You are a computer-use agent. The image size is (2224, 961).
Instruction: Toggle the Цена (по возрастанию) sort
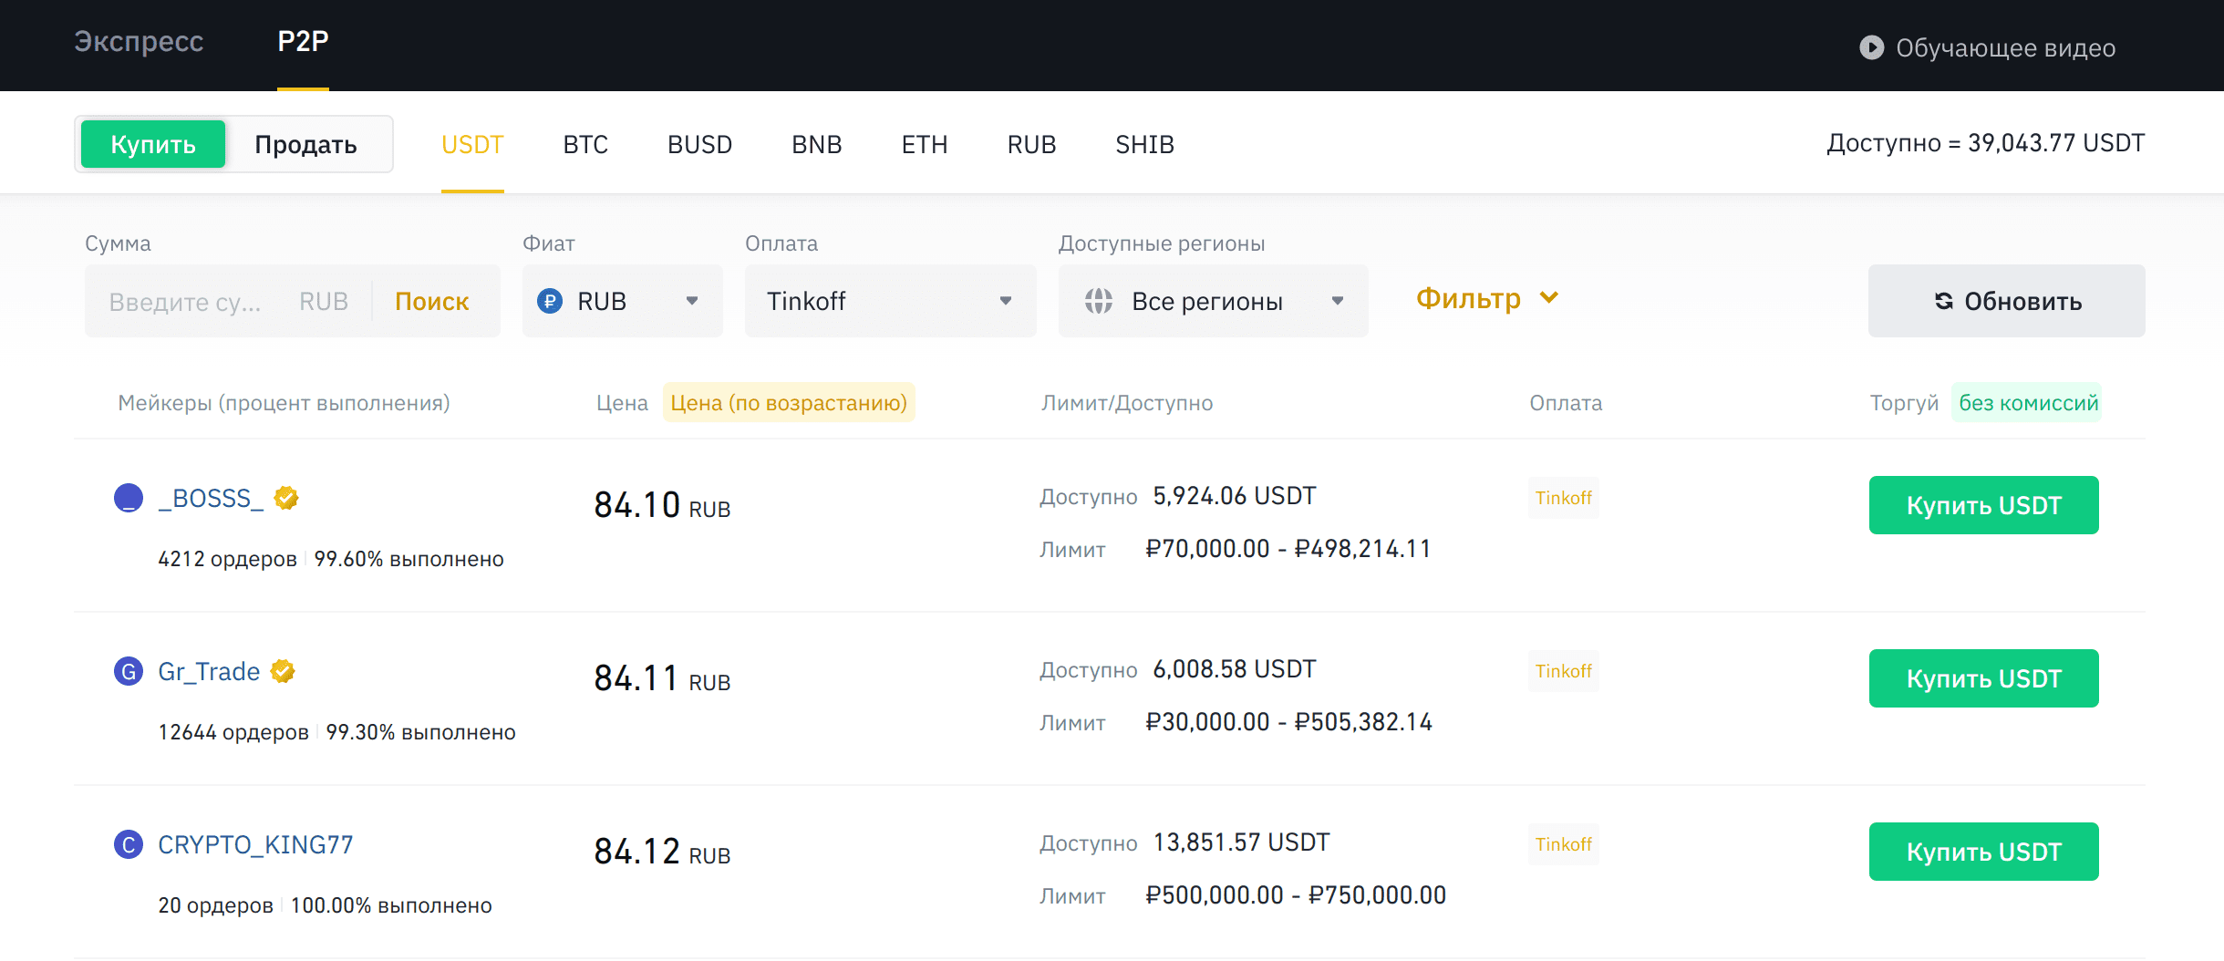click(788, 402)
